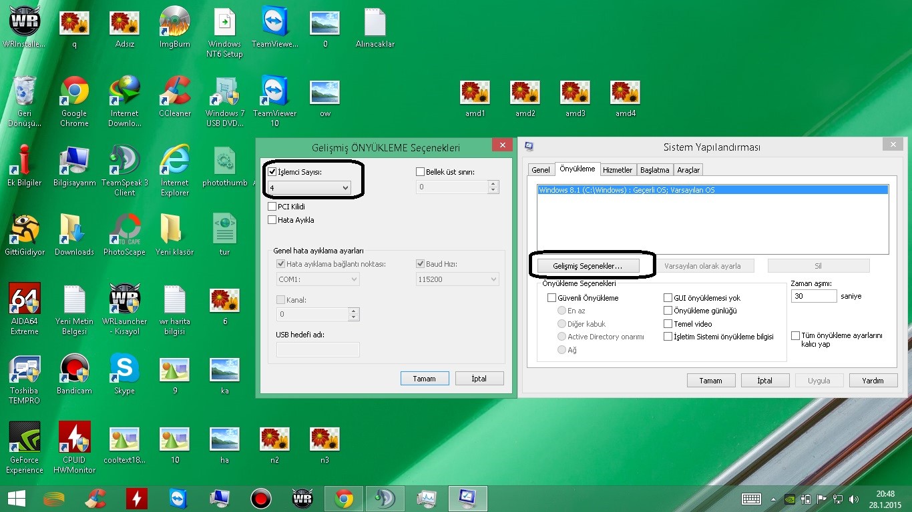
Task: Click the Zaman aşımı seconds field
Action: 814,296
